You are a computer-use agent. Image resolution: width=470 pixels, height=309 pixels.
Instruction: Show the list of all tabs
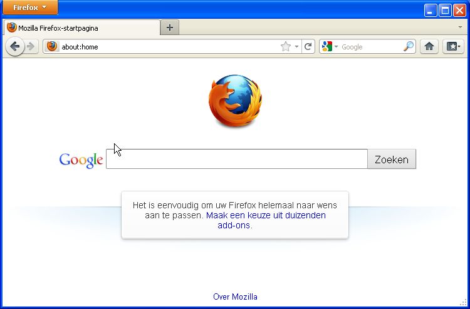(460, 28)
